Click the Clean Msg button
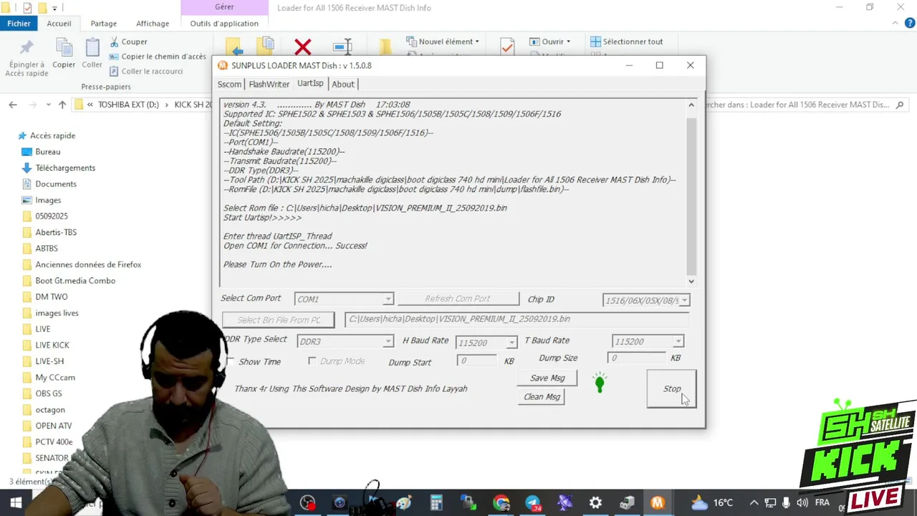917x516 pixels. (x=542, y=396)
